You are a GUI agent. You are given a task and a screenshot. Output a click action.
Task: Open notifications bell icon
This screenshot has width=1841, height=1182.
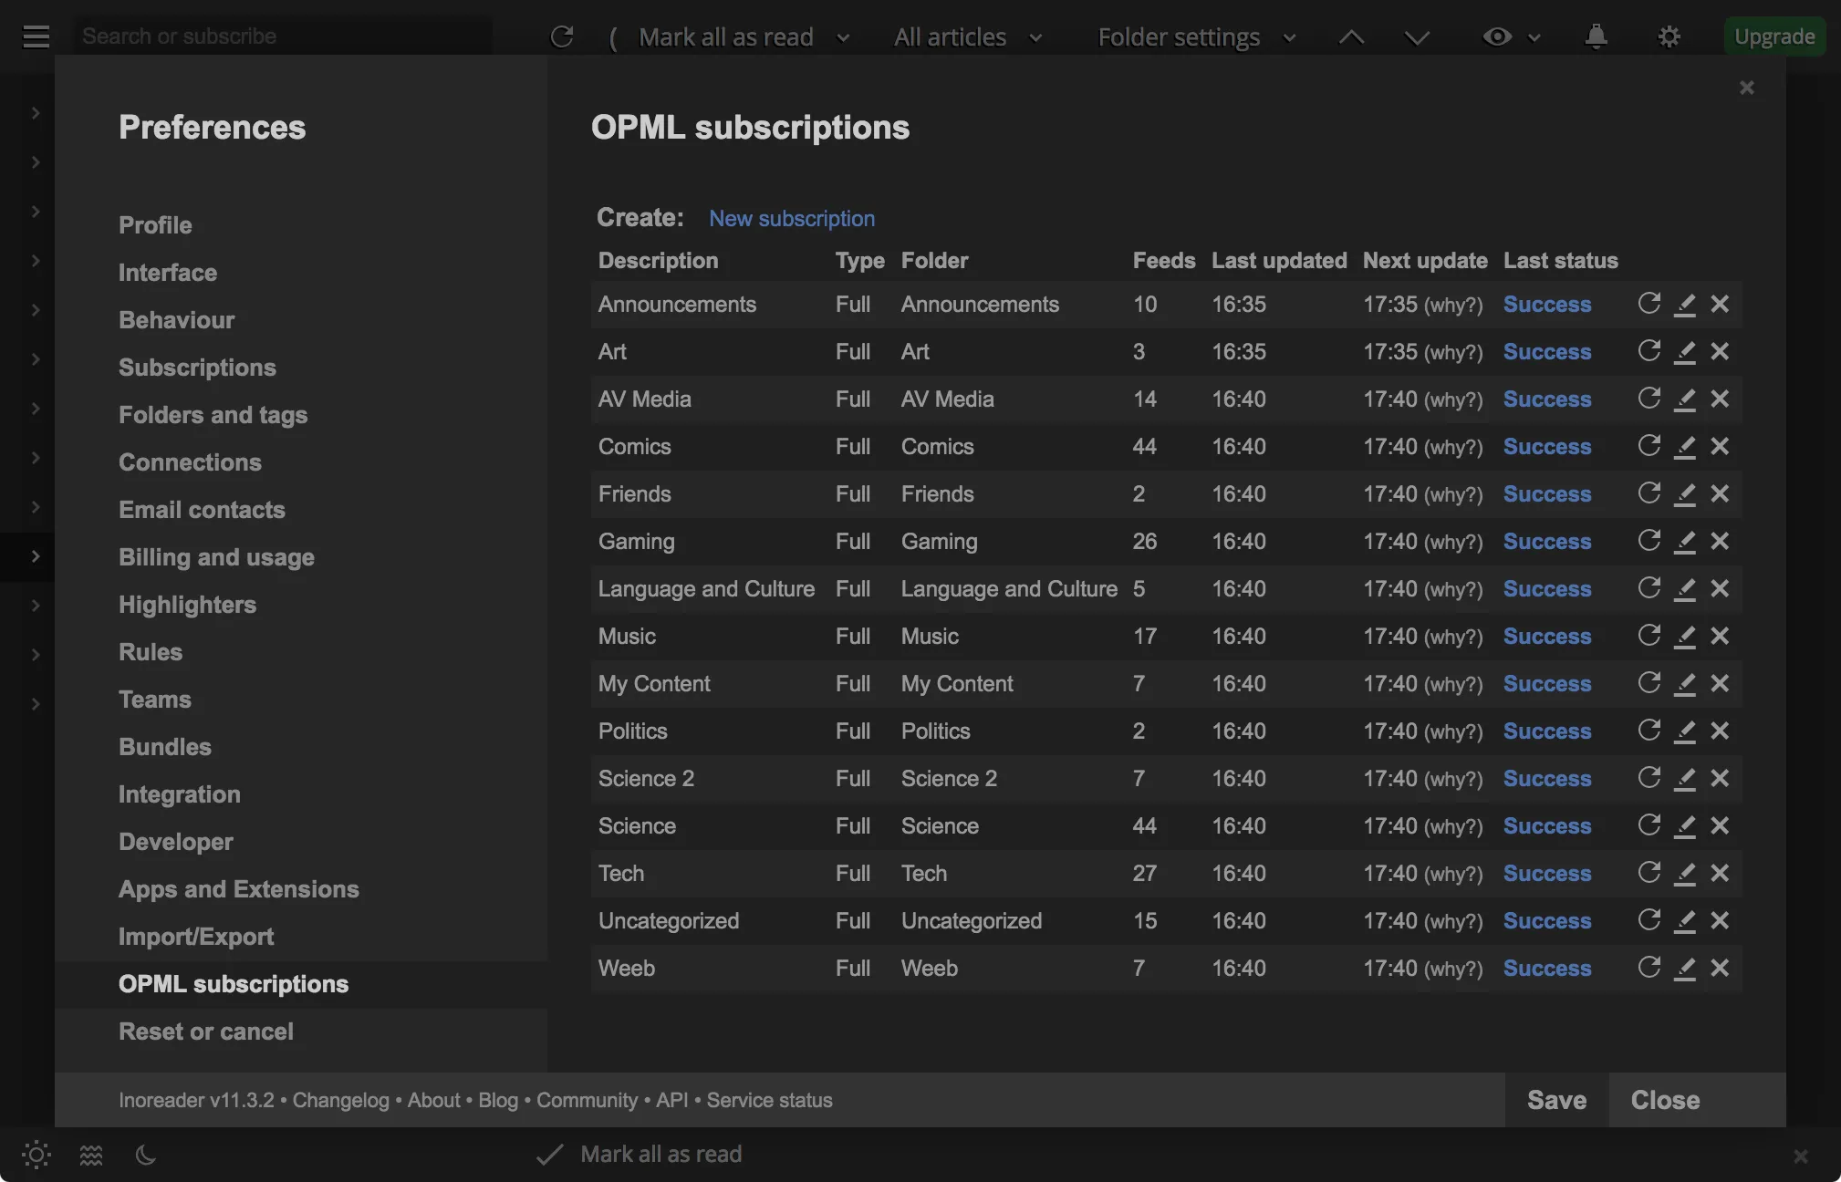coord(1596,36)
